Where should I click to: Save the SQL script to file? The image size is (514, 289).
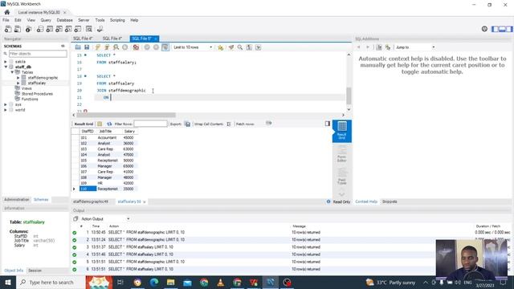87,47
